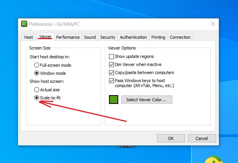The width and height of the screenshot is (238, 163).
Task: Click the Viewer Options group label
Action: [x=122, y=48]
